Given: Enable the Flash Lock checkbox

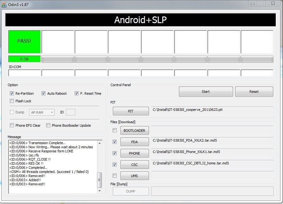Looking at the screenshot, I should (x=12, y=101).
